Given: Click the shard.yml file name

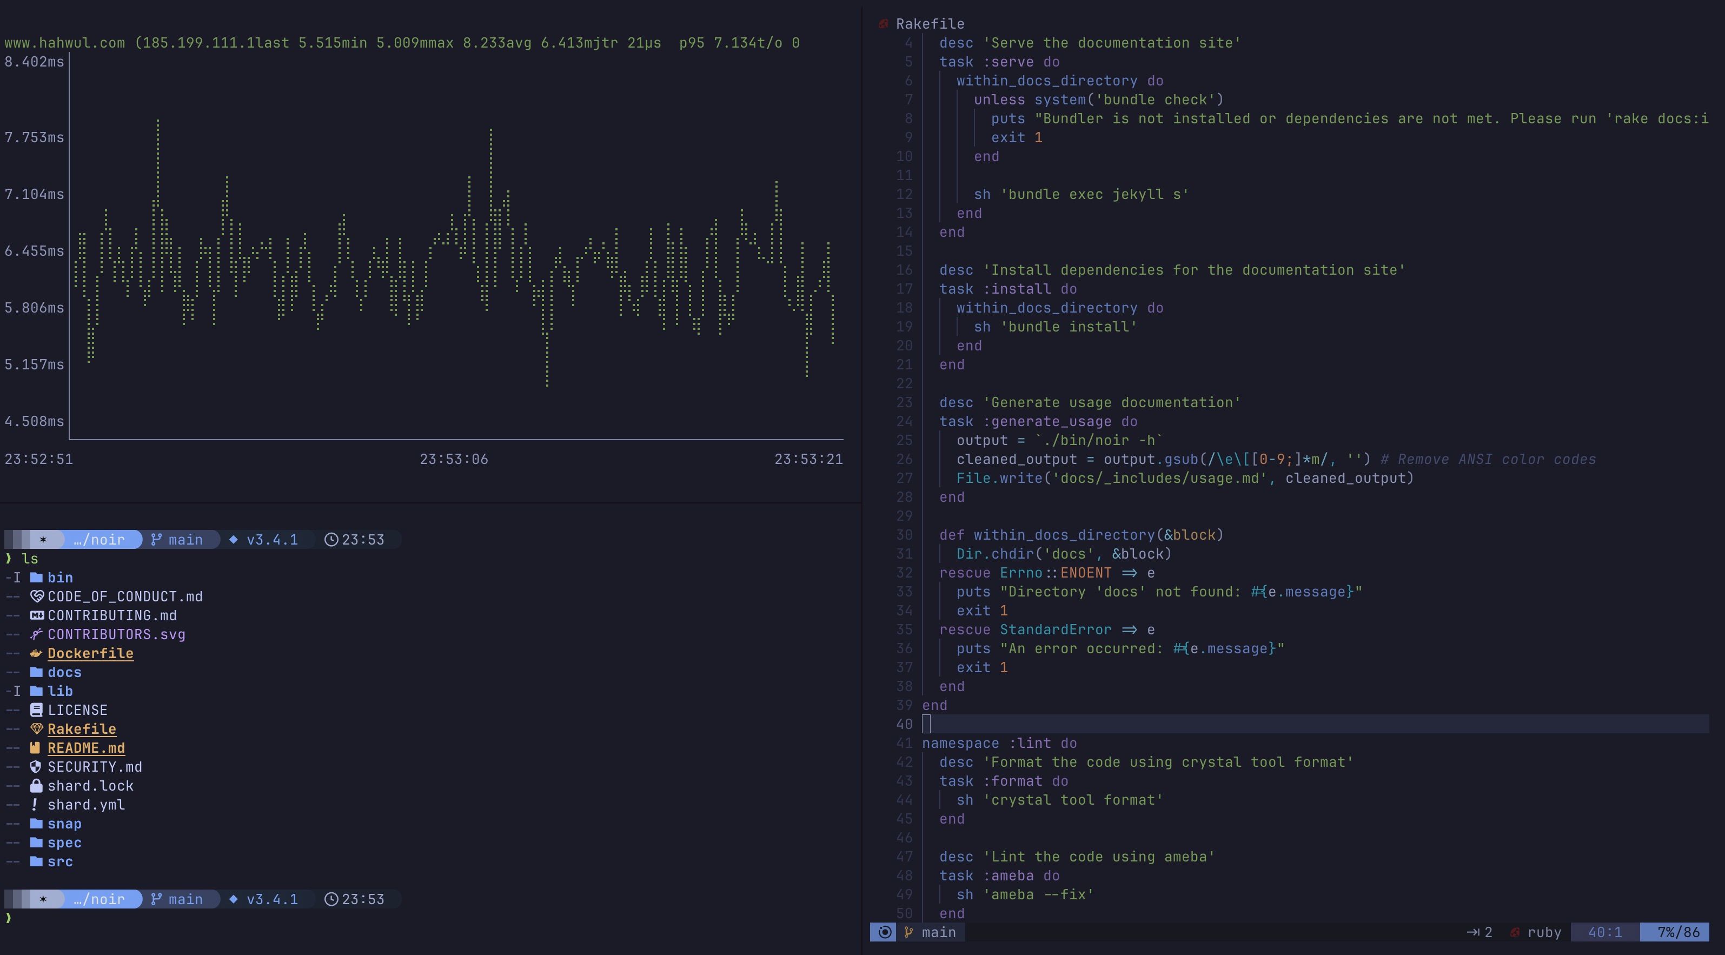Looking at the screenshot, I should click(87, 804).
